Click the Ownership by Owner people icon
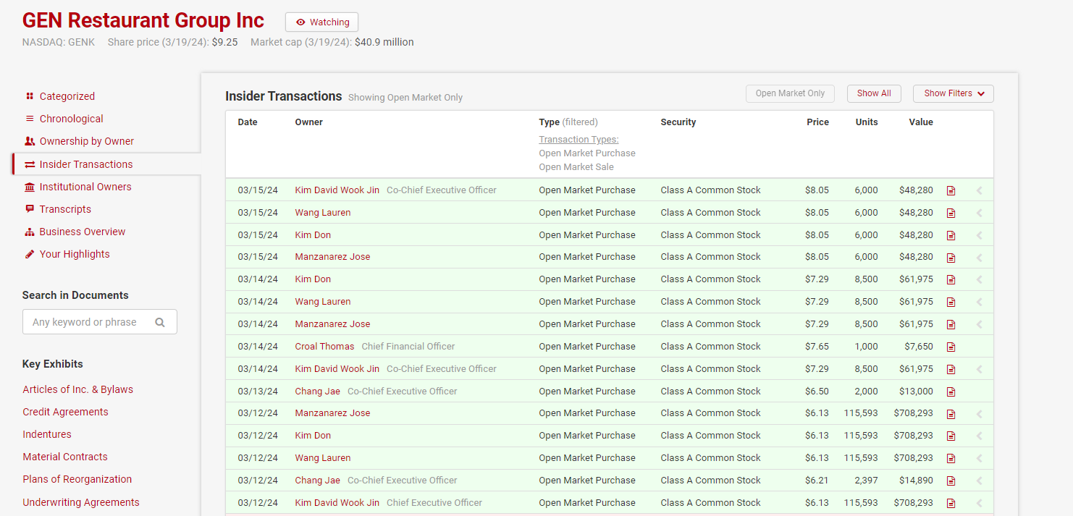The height and width of the screenshot is (516, 1073). coord(30,141)
